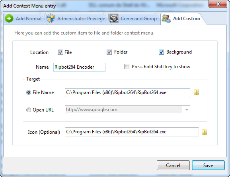
Task: Uncheck the File location checkbox
Action: point(60,52)
